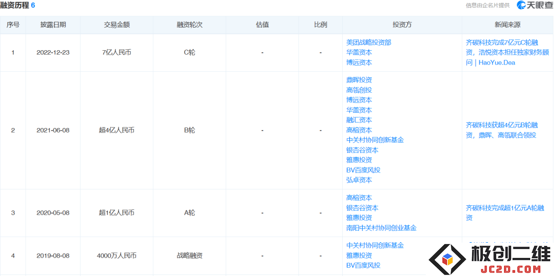Select the date cell 2019-08-08
The width and height of the screenshot is (554, 276).
coord(53,256)
